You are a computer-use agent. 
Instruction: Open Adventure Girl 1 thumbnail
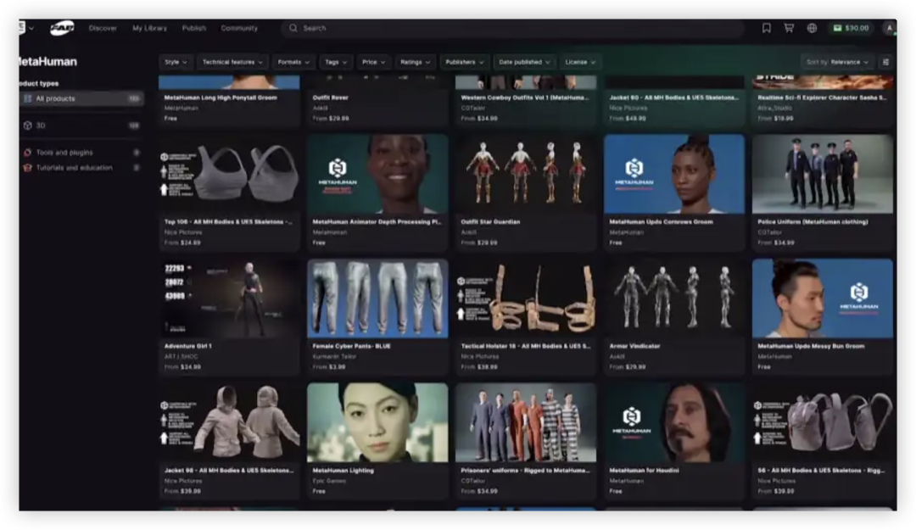click(x=229, y=298)
